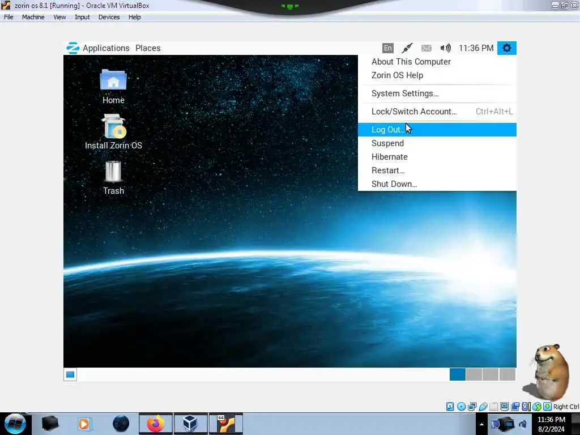Select About This Computer
Screen dimensions: 580x435
point(437,62)
